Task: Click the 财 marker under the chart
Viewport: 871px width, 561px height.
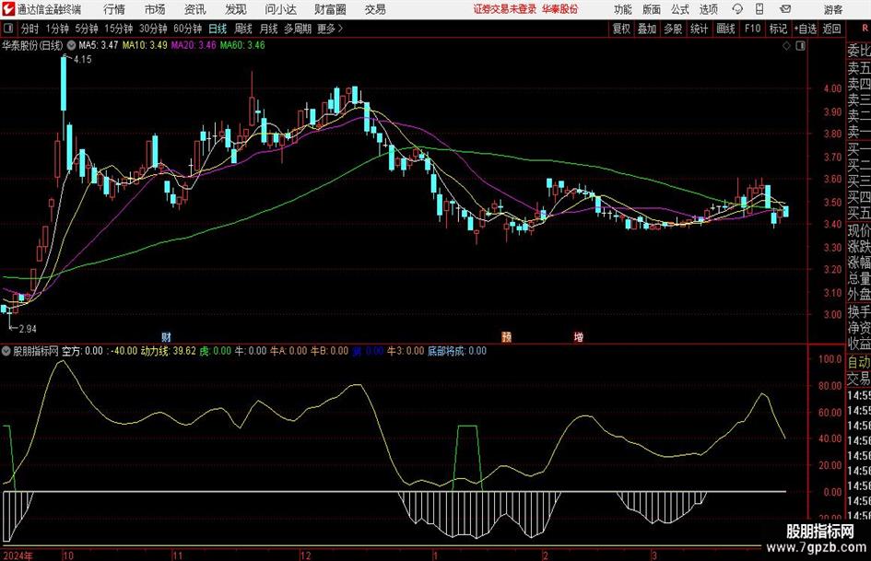Action: (166, 336)
